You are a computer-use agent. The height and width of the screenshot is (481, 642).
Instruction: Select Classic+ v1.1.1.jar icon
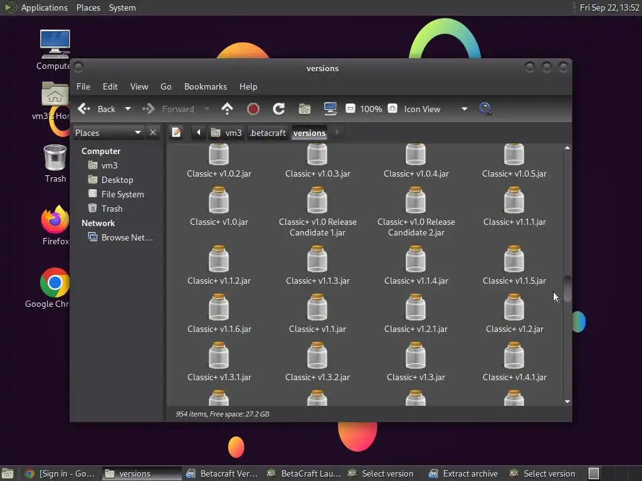pos(514,200)
